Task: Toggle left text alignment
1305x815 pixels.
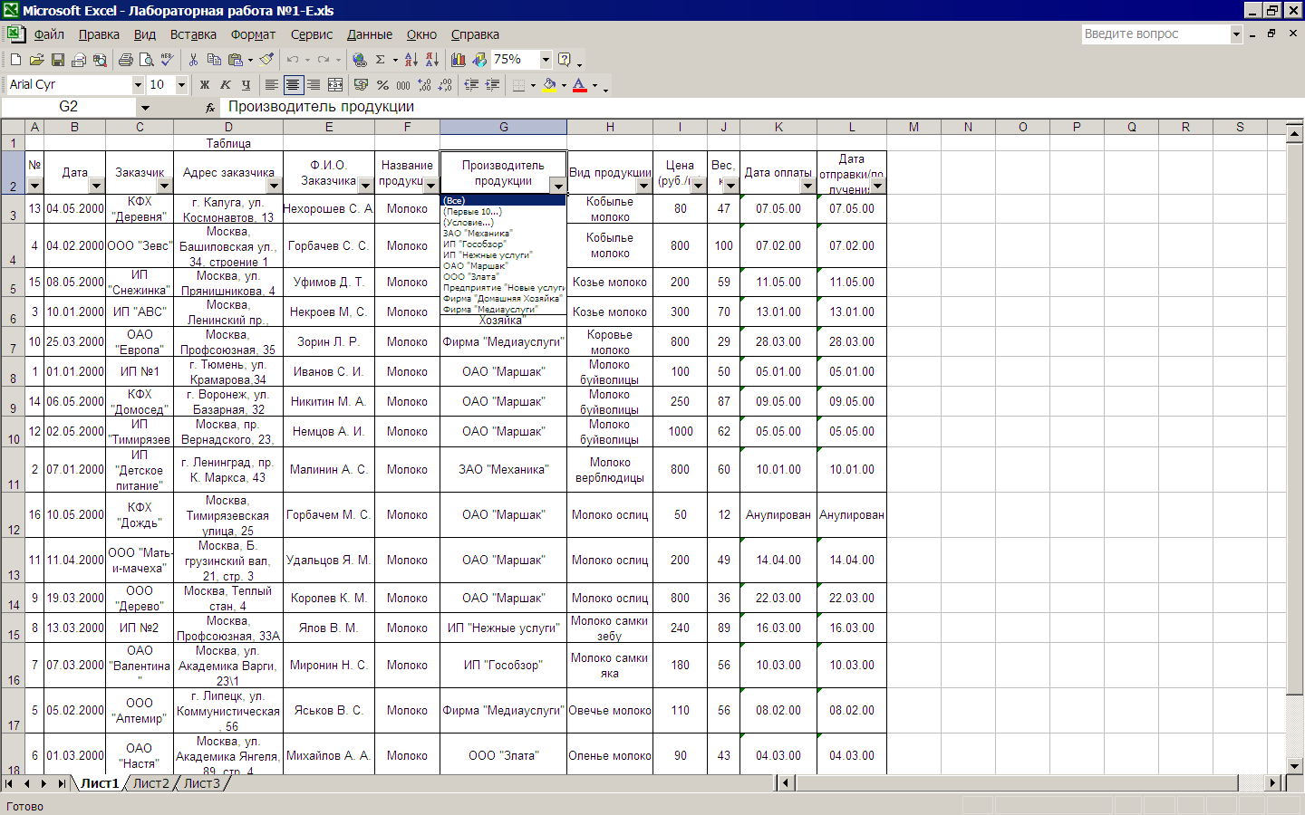Action: click(x=272, y=84)
